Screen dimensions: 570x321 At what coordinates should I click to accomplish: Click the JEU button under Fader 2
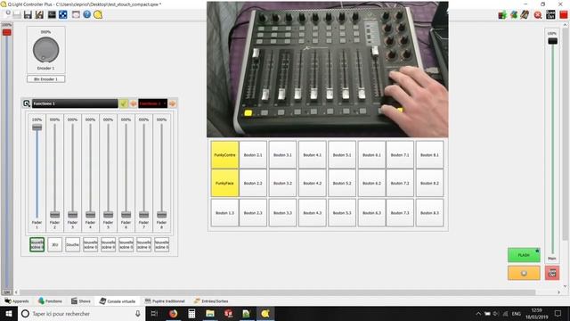pyautogui.click(x=55, y=244)
